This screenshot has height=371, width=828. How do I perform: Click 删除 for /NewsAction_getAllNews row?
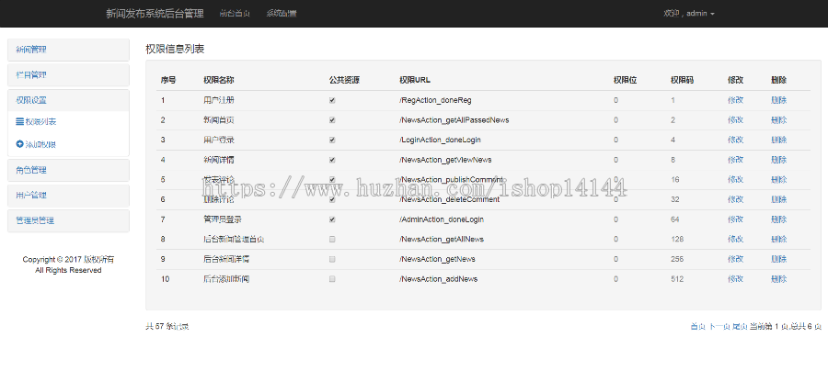click(x=779, y=240)
